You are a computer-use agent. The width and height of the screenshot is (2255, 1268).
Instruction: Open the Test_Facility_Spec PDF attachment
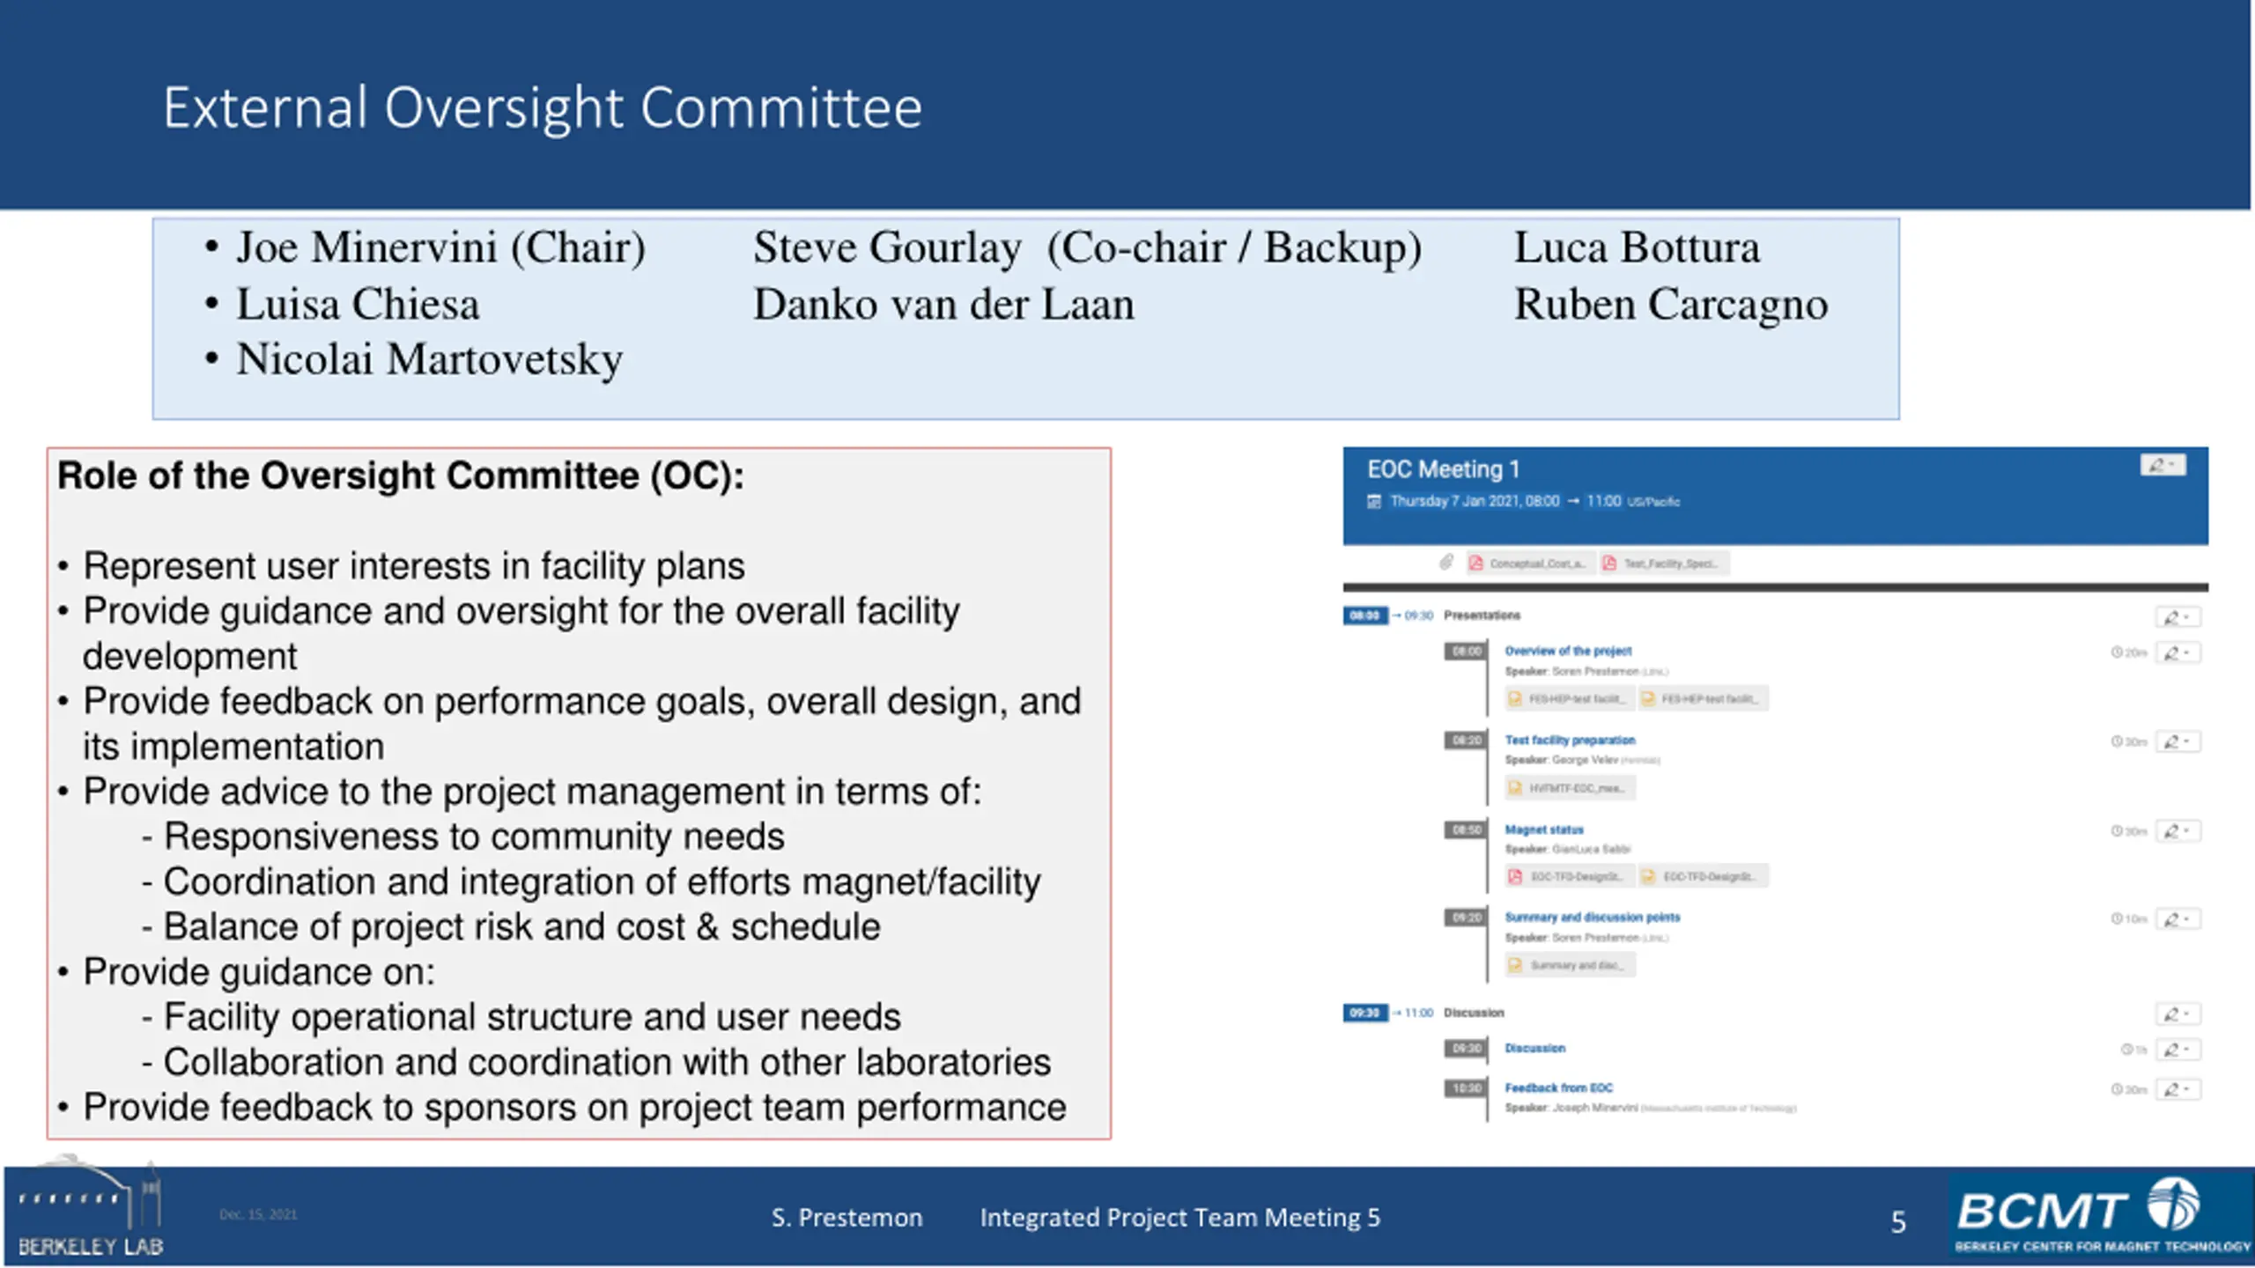click(x=1663, y=564)
